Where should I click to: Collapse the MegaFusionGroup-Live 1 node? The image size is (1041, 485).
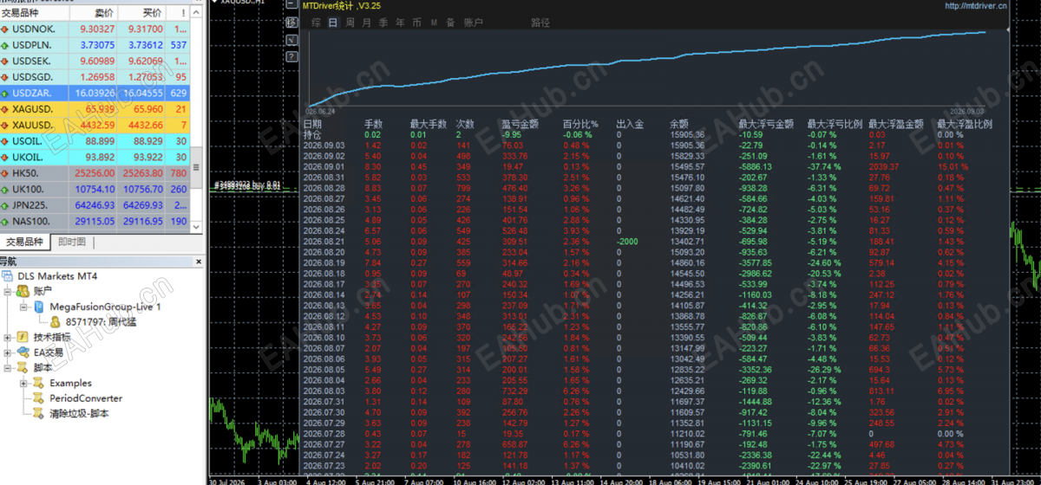point(23,307)
